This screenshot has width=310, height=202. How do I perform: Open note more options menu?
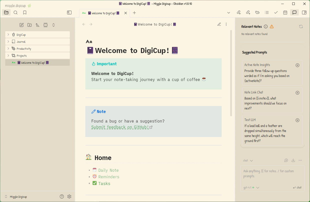(x=226, y=24)
